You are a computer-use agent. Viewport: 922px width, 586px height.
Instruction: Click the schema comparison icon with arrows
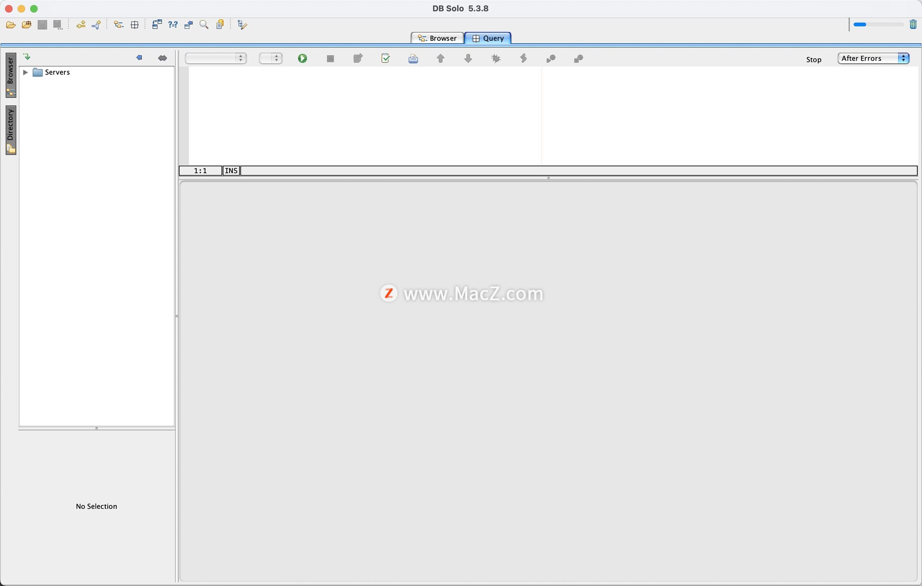tap(157, 24)
